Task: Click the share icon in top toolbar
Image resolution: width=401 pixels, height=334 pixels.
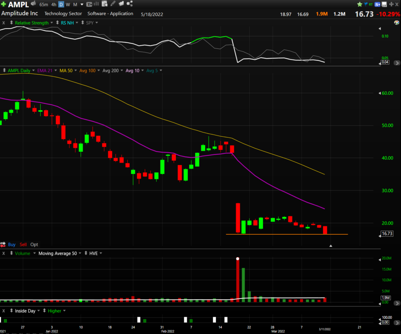Action: click(130, 4)
